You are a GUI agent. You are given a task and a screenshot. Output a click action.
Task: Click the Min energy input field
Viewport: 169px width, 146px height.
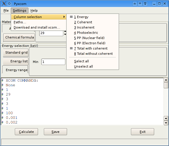pos(53,62)
